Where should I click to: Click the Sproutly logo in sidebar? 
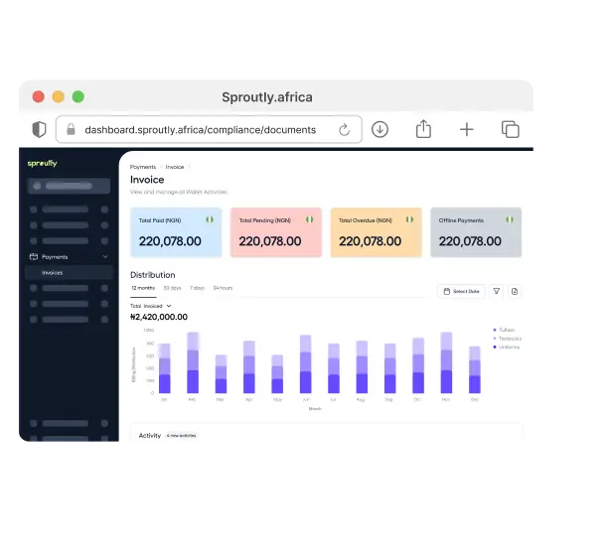42,163
